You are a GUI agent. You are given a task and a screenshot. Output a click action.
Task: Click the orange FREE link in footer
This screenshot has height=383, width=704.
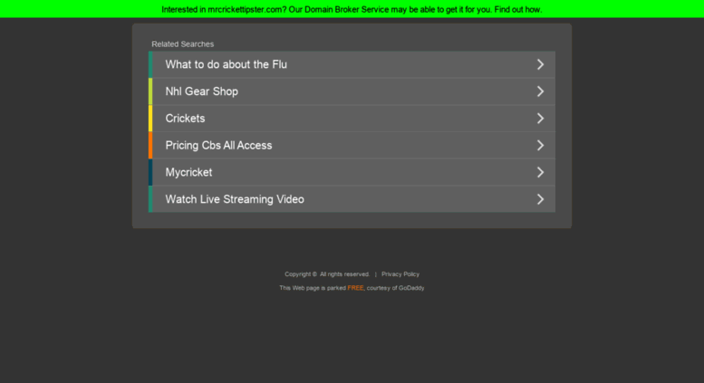pyautogui.click(x=355, y=288)
